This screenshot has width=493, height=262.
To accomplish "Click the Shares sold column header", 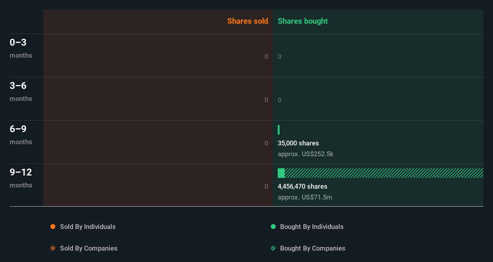I will click(248, 21).
